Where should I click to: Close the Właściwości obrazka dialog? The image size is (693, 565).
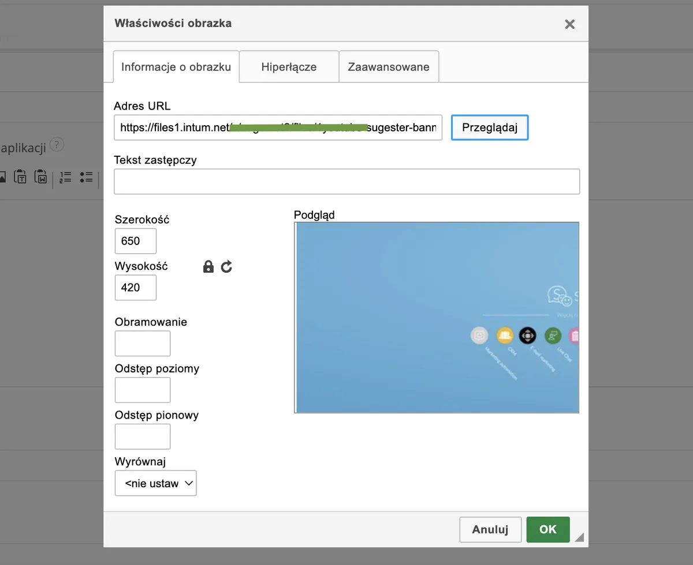point(569,24)
